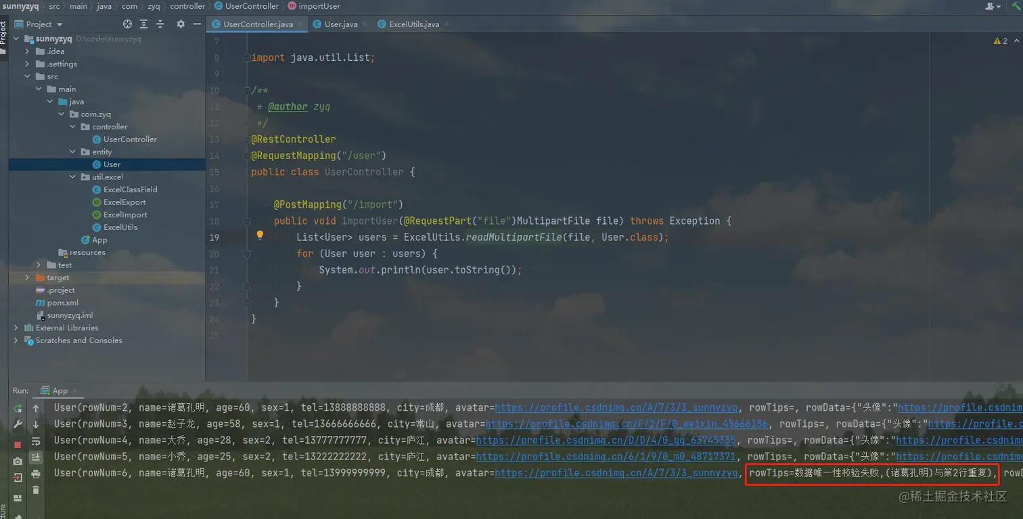This screenshot has height=519, width=1023.
Task: Select ExcelImport class in the tree
Action: [120, 215]
